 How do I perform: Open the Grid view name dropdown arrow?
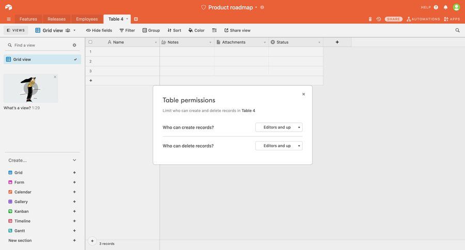(x=74, y=30)
